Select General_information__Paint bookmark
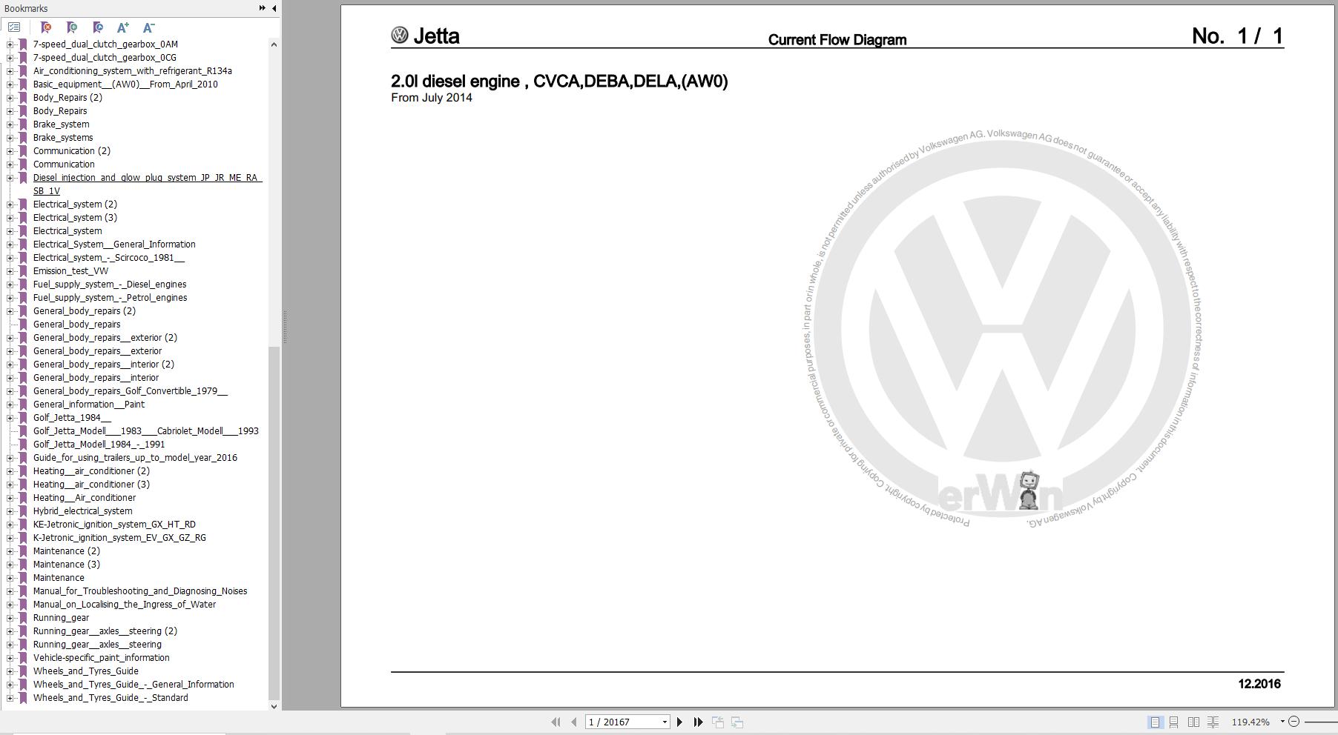The height and width of the screenshot is (735, 1338). click(x=89, y=405)
